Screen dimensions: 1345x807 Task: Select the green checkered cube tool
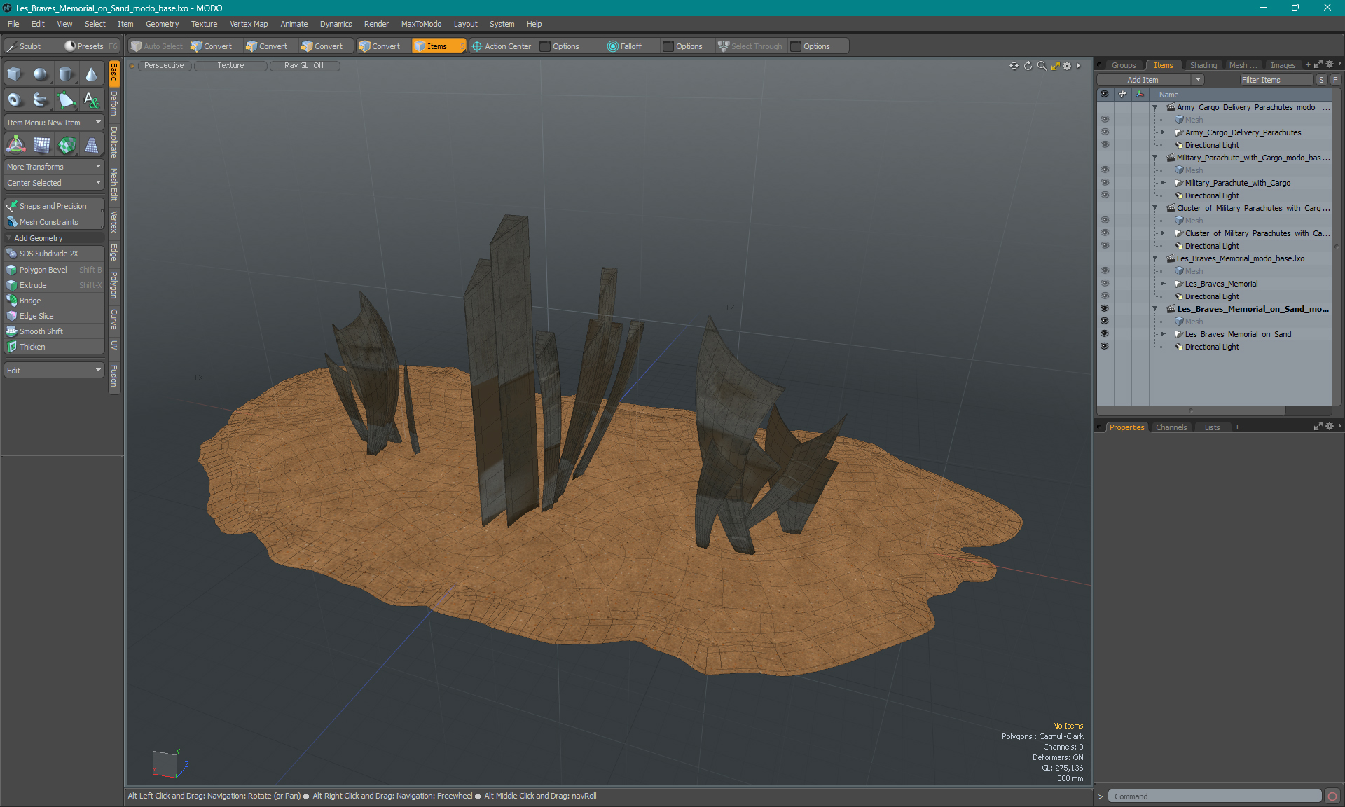tap(67, 145)
